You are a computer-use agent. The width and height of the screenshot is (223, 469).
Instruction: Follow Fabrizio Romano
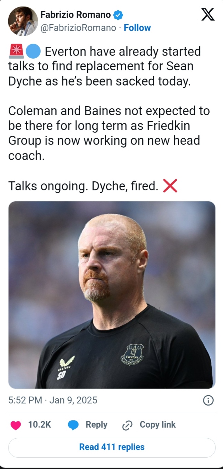137,28
